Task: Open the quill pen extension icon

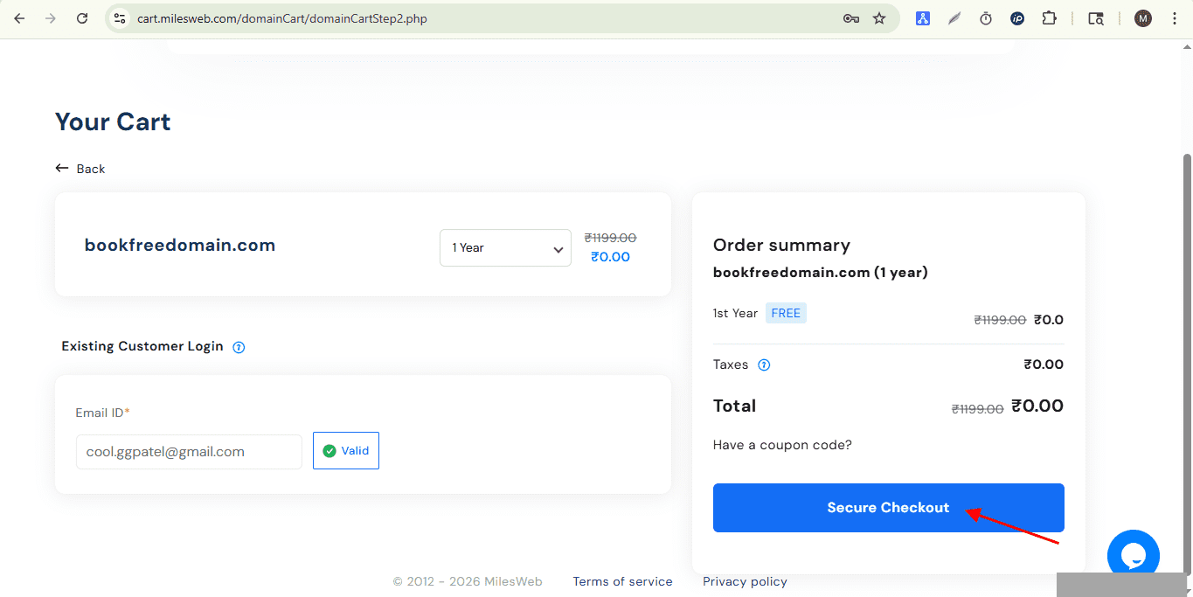Action: point(954,17)
